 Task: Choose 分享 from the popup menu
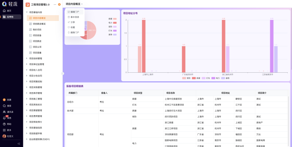75,22
